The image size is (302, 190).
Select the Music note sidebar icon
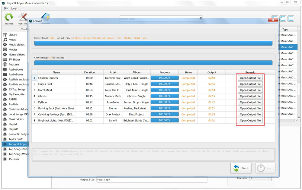[x=5, y=40]
